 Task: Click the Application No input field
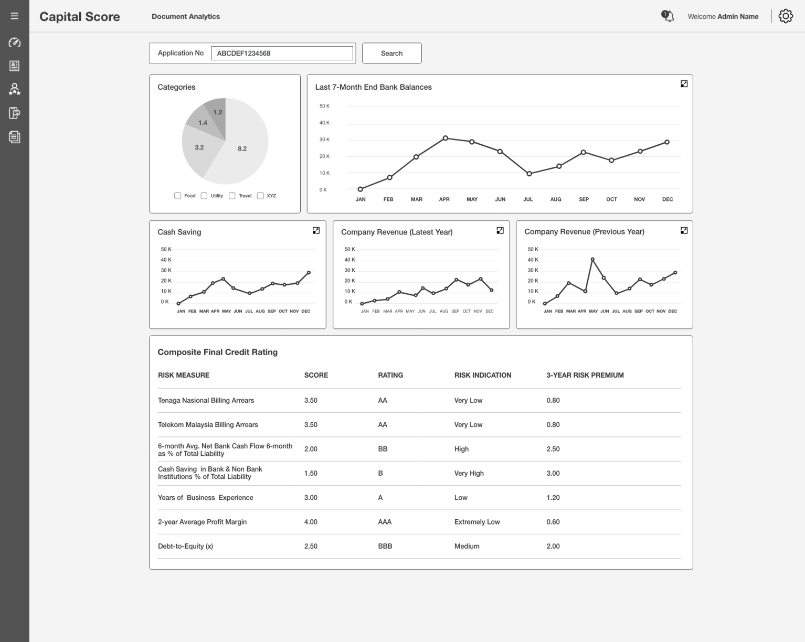point(282,53)
